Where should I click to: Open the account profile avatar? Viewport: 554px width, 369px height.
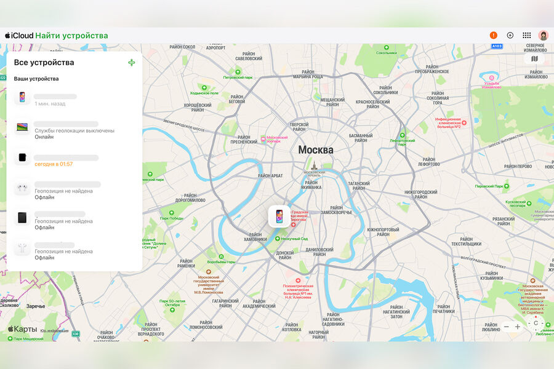tap(543, 35)
